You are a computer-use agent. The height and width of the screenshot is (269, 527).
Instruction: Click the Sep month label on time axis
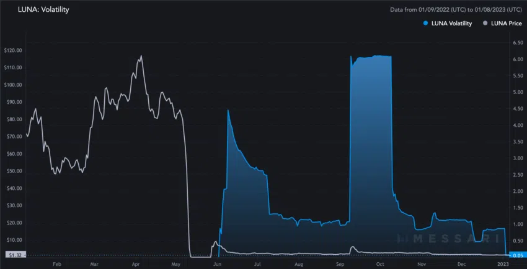(340, 264)
